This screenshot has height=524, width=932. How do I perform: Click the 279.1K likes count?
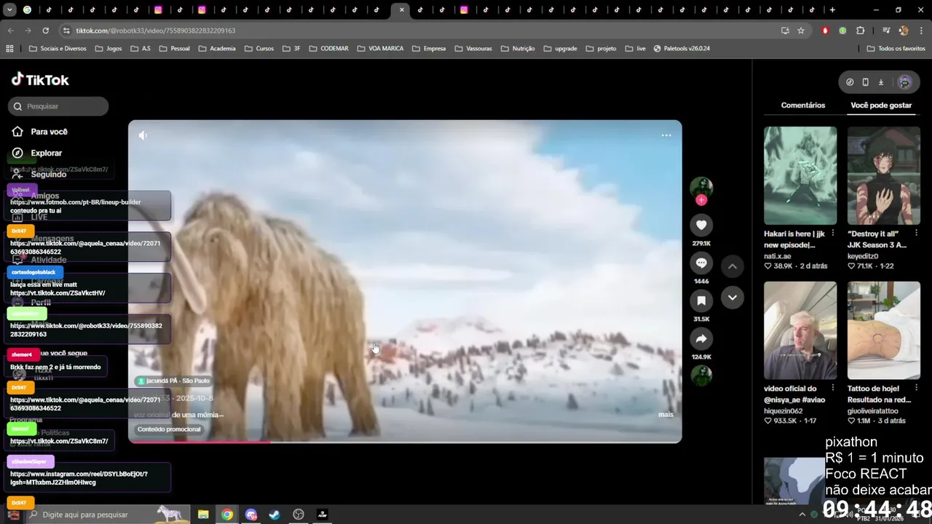(x=701, y=243)
